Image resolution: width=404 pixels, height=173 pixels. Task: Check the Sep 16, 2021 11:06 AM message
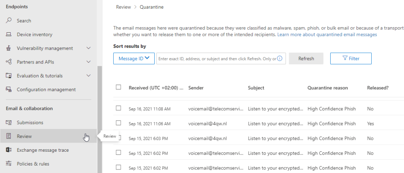pyautogui.click(x=118, y=123)
